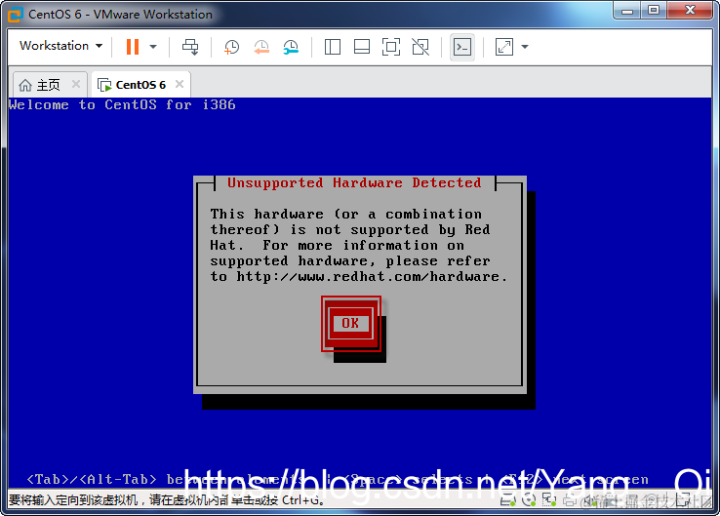Screen dimensions: 720x516
Task: Click the http://www.redhat.com/hardware text
Action: pos(368,277)
